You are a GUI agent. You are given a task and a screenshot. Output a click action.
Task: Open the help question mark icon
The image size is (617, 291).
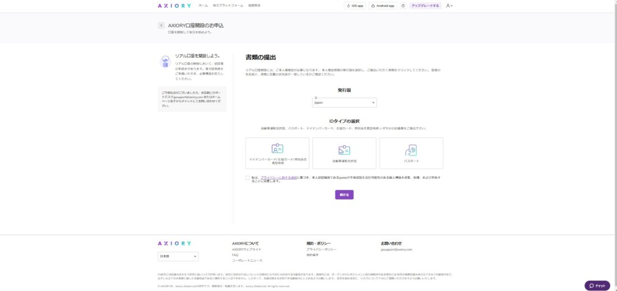pos(403,6)
